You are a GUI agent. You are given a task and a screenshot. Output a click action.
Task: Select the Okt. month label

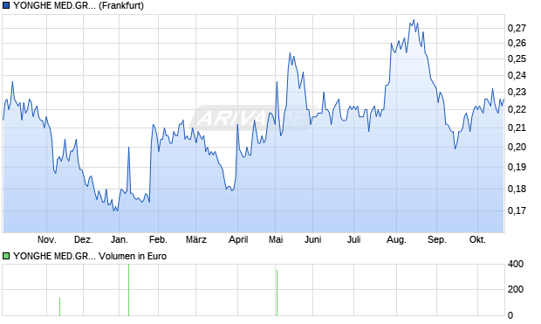477,239
